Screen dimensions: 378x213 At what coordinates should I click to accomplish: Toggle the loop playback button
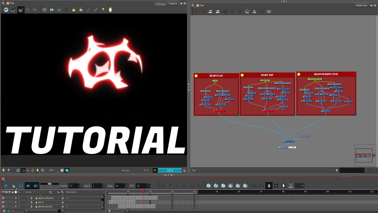tap(21, 186)
